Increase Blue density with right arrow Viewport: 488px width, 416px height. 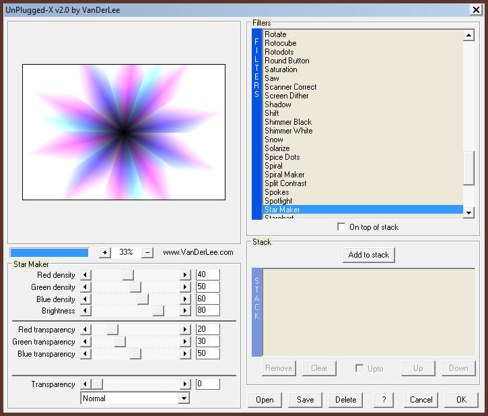(185, 299)
